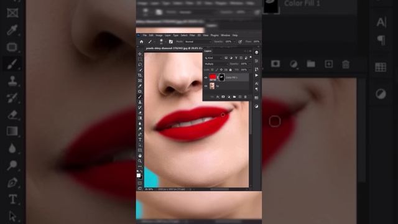
Task: Open the Actions play icon in collapsed panel dock
Action: coord(256,75)
